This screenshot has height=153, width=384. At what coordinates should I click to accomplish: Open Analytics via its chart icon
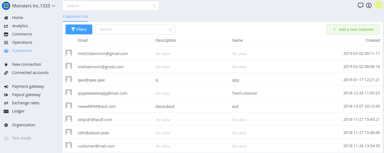tap(6, 26)
